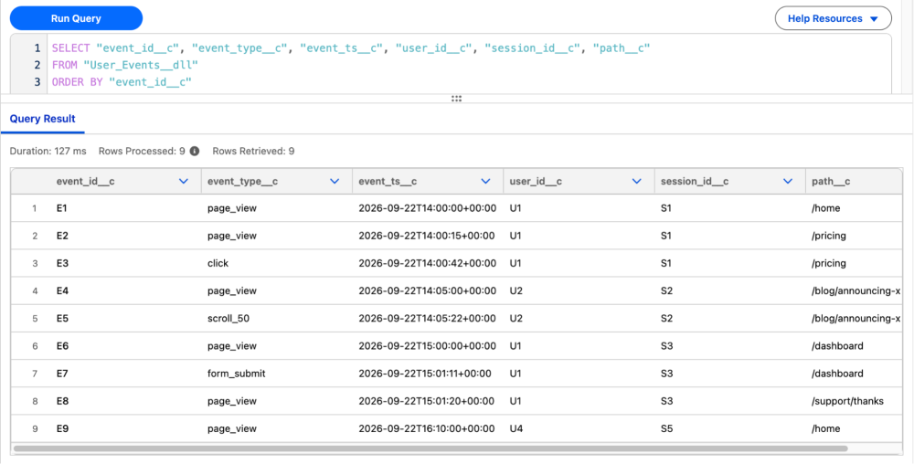
Task: Select cell E9 in event_id column
Action: coord(62,428)
